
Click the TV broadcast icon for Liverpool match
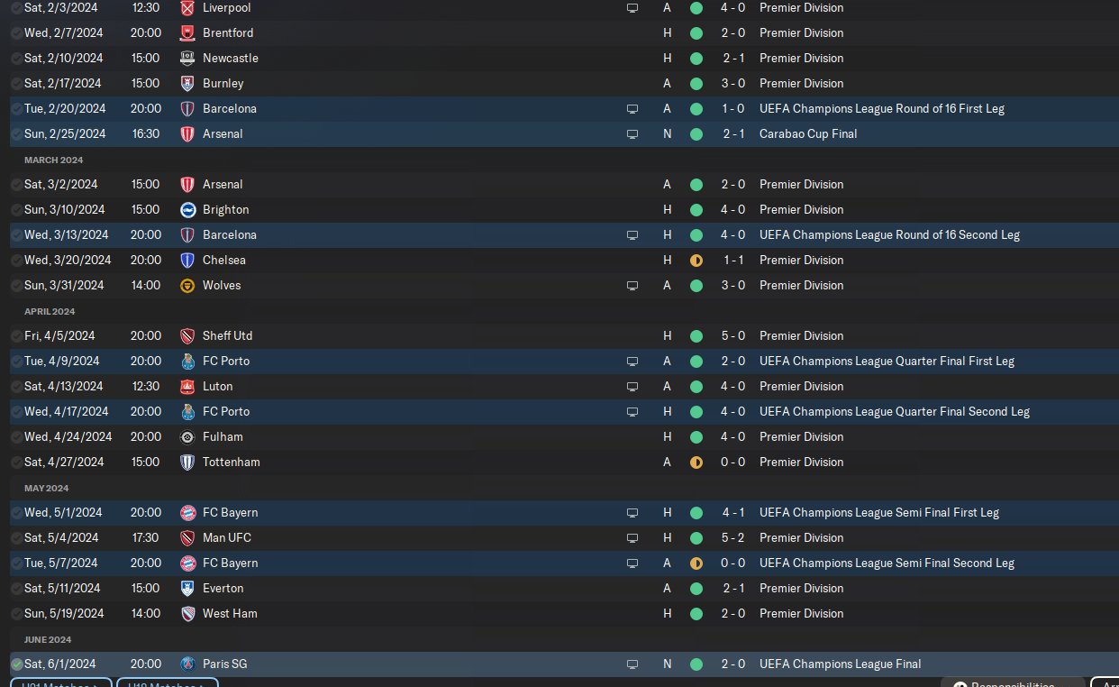coord(632,7)
